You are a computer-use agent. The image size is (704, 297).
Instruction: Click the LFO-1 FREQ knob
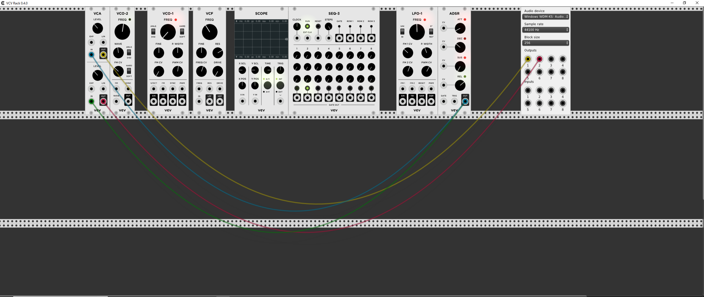417,32
